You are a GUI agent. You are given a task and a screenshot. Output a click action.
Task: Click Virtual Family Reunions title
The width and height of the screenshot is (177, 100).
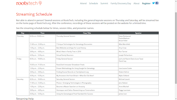(65, 55)
